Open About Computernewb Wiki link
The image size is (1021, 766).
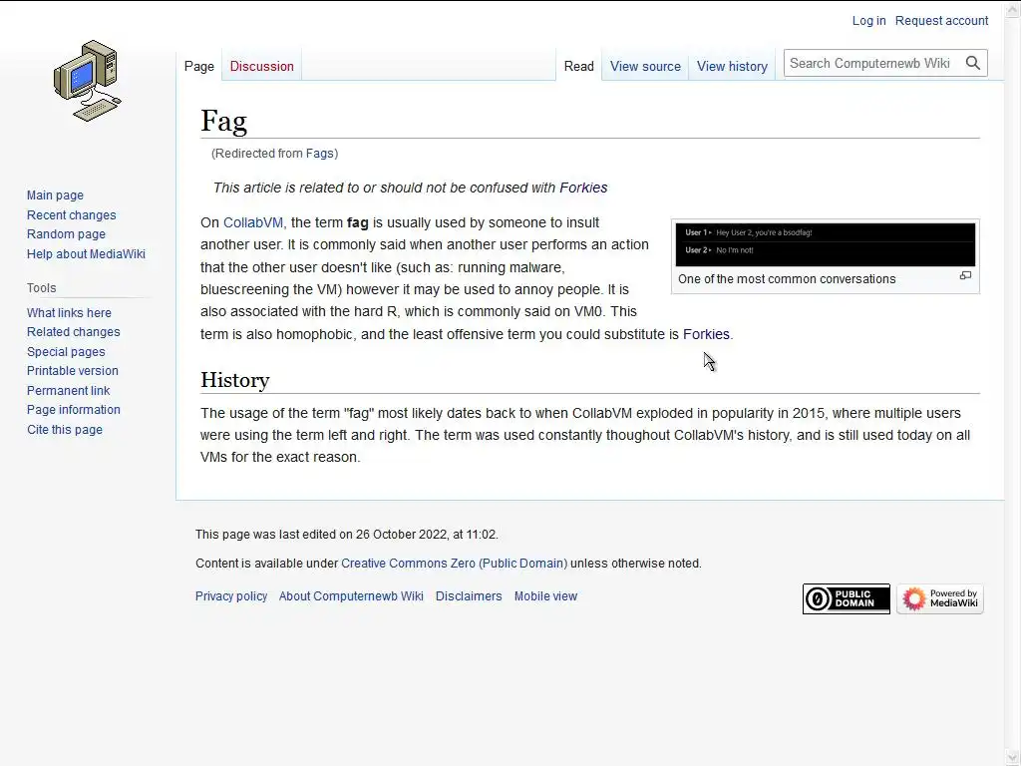(351, 596)
